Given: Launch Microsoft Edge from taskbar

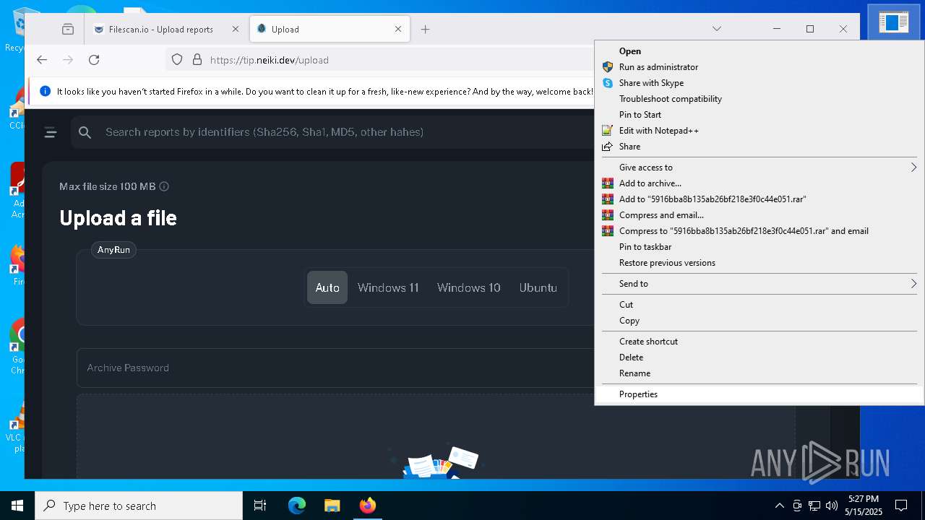Looking at the screenshot, I should click(297, 506).
